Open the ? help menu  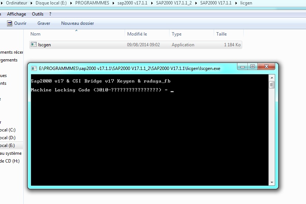[50, 14]
